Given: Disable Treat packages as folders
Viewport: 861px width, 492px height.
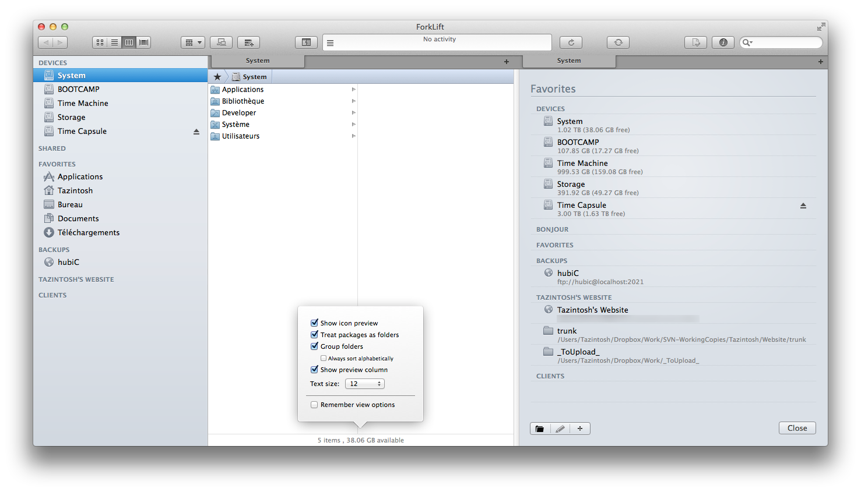Looking at the screenshot, I should 314,335.
